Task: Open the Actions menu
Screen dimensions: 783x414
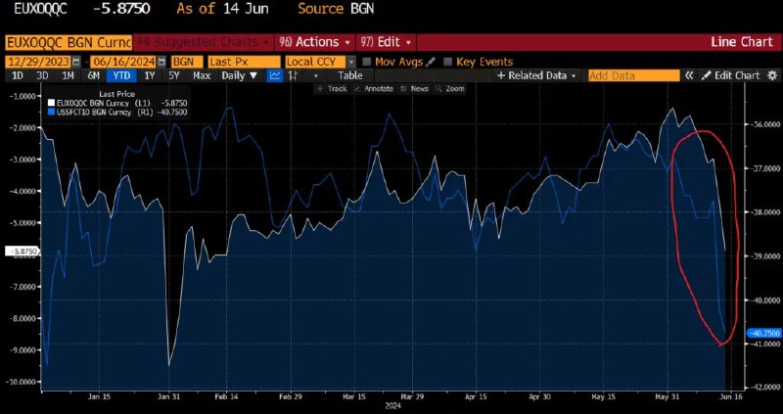Action: [314, 42]
